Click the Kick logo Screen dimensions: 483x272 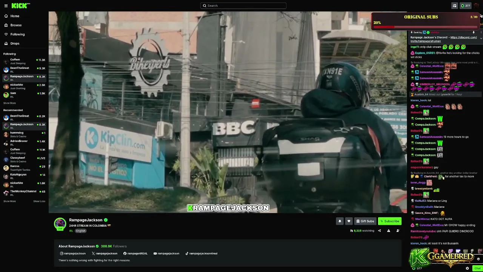20,6
